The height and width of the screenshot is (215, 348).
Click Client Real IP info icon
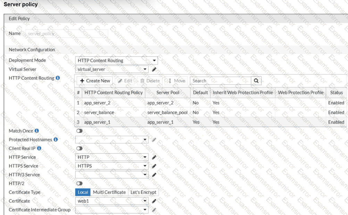click(x=39, y=148)
